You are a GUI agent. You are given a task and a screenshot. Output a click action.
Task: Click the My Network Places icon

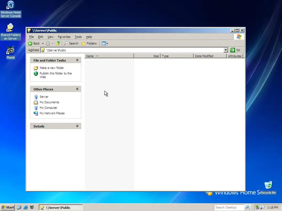pyautogui.click(x=36, y=113)
